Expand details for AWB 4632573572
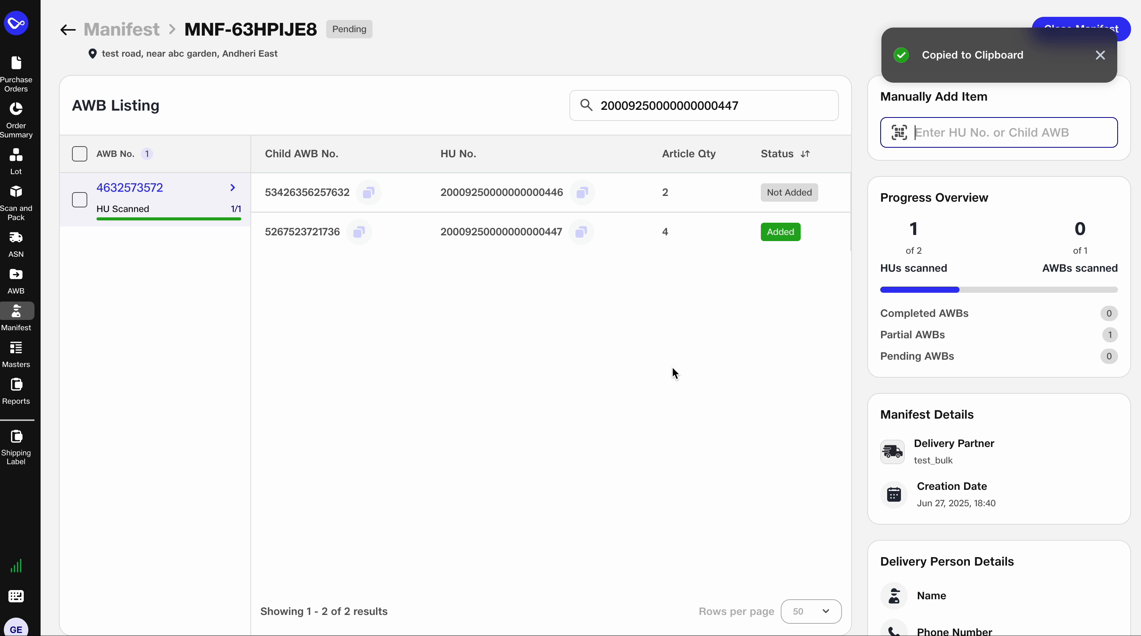The width and height of the screenshot is (1141, 636). [x=232, y=187]
